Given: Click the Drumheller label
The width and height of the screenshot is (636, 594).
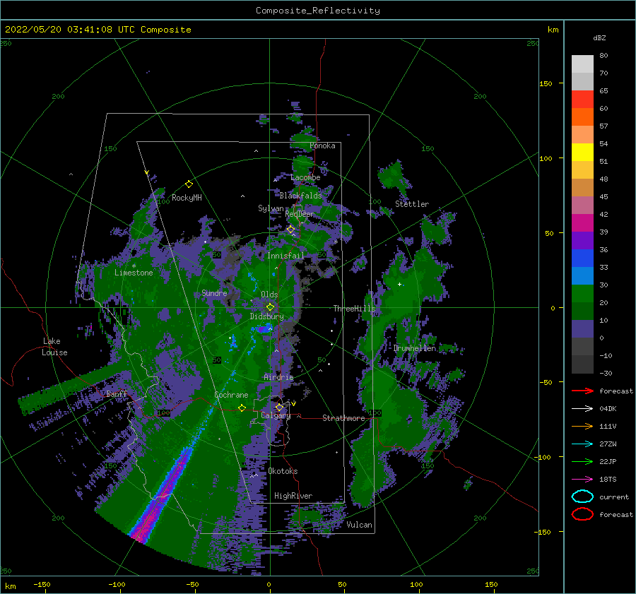Looking at the screenshot, I should [x=415, y=348].
